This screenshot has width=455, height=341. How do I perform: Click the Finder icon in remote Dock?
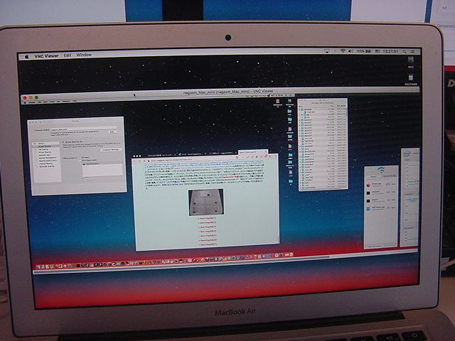point(39,266)
